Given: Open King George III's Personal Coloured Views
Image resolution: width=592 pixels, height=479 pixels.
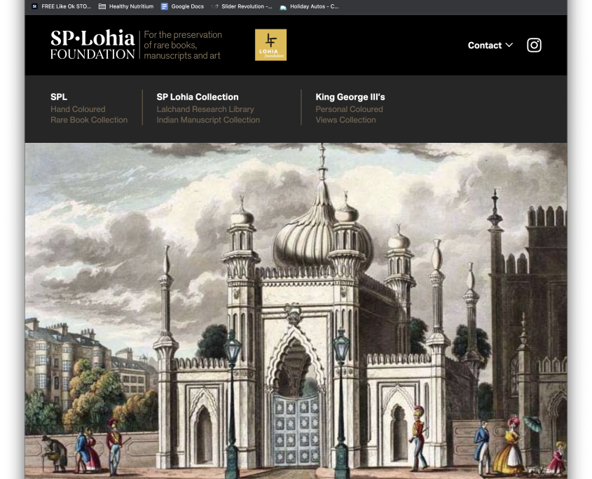Looking at the screenshot, I should pos(350,109).
